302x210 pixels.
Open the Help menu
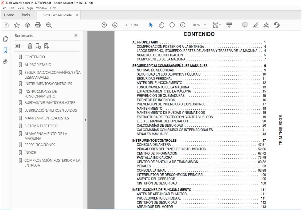(x=53, y=8)
